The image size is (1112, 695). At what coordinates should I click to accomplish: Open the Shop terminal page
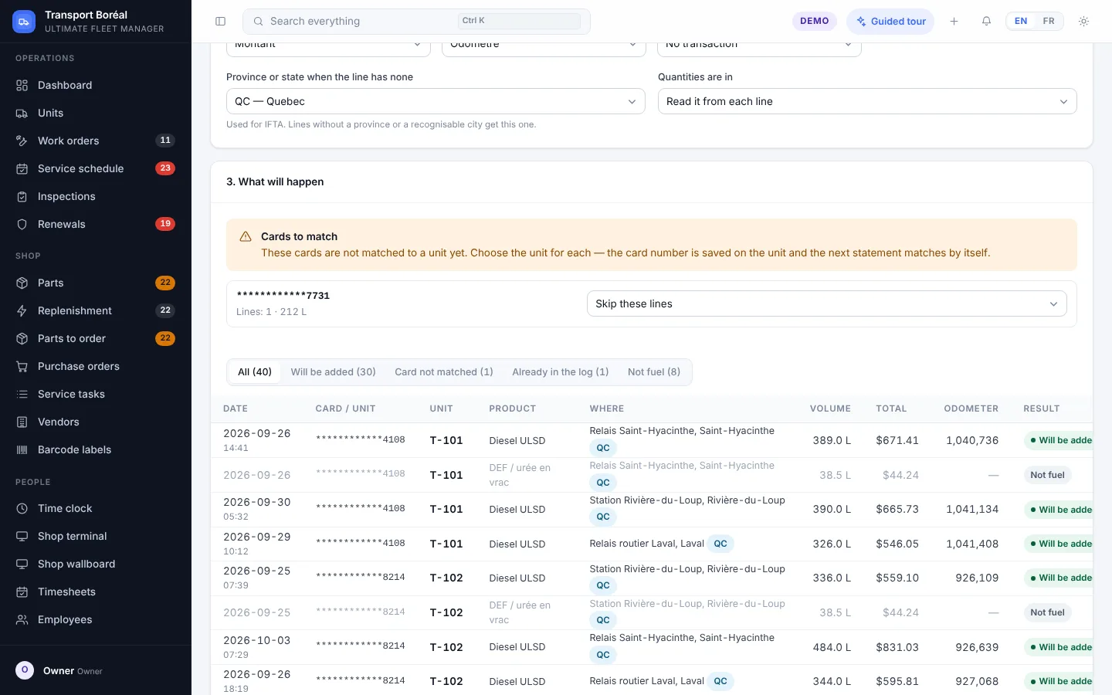pos(96,536)
